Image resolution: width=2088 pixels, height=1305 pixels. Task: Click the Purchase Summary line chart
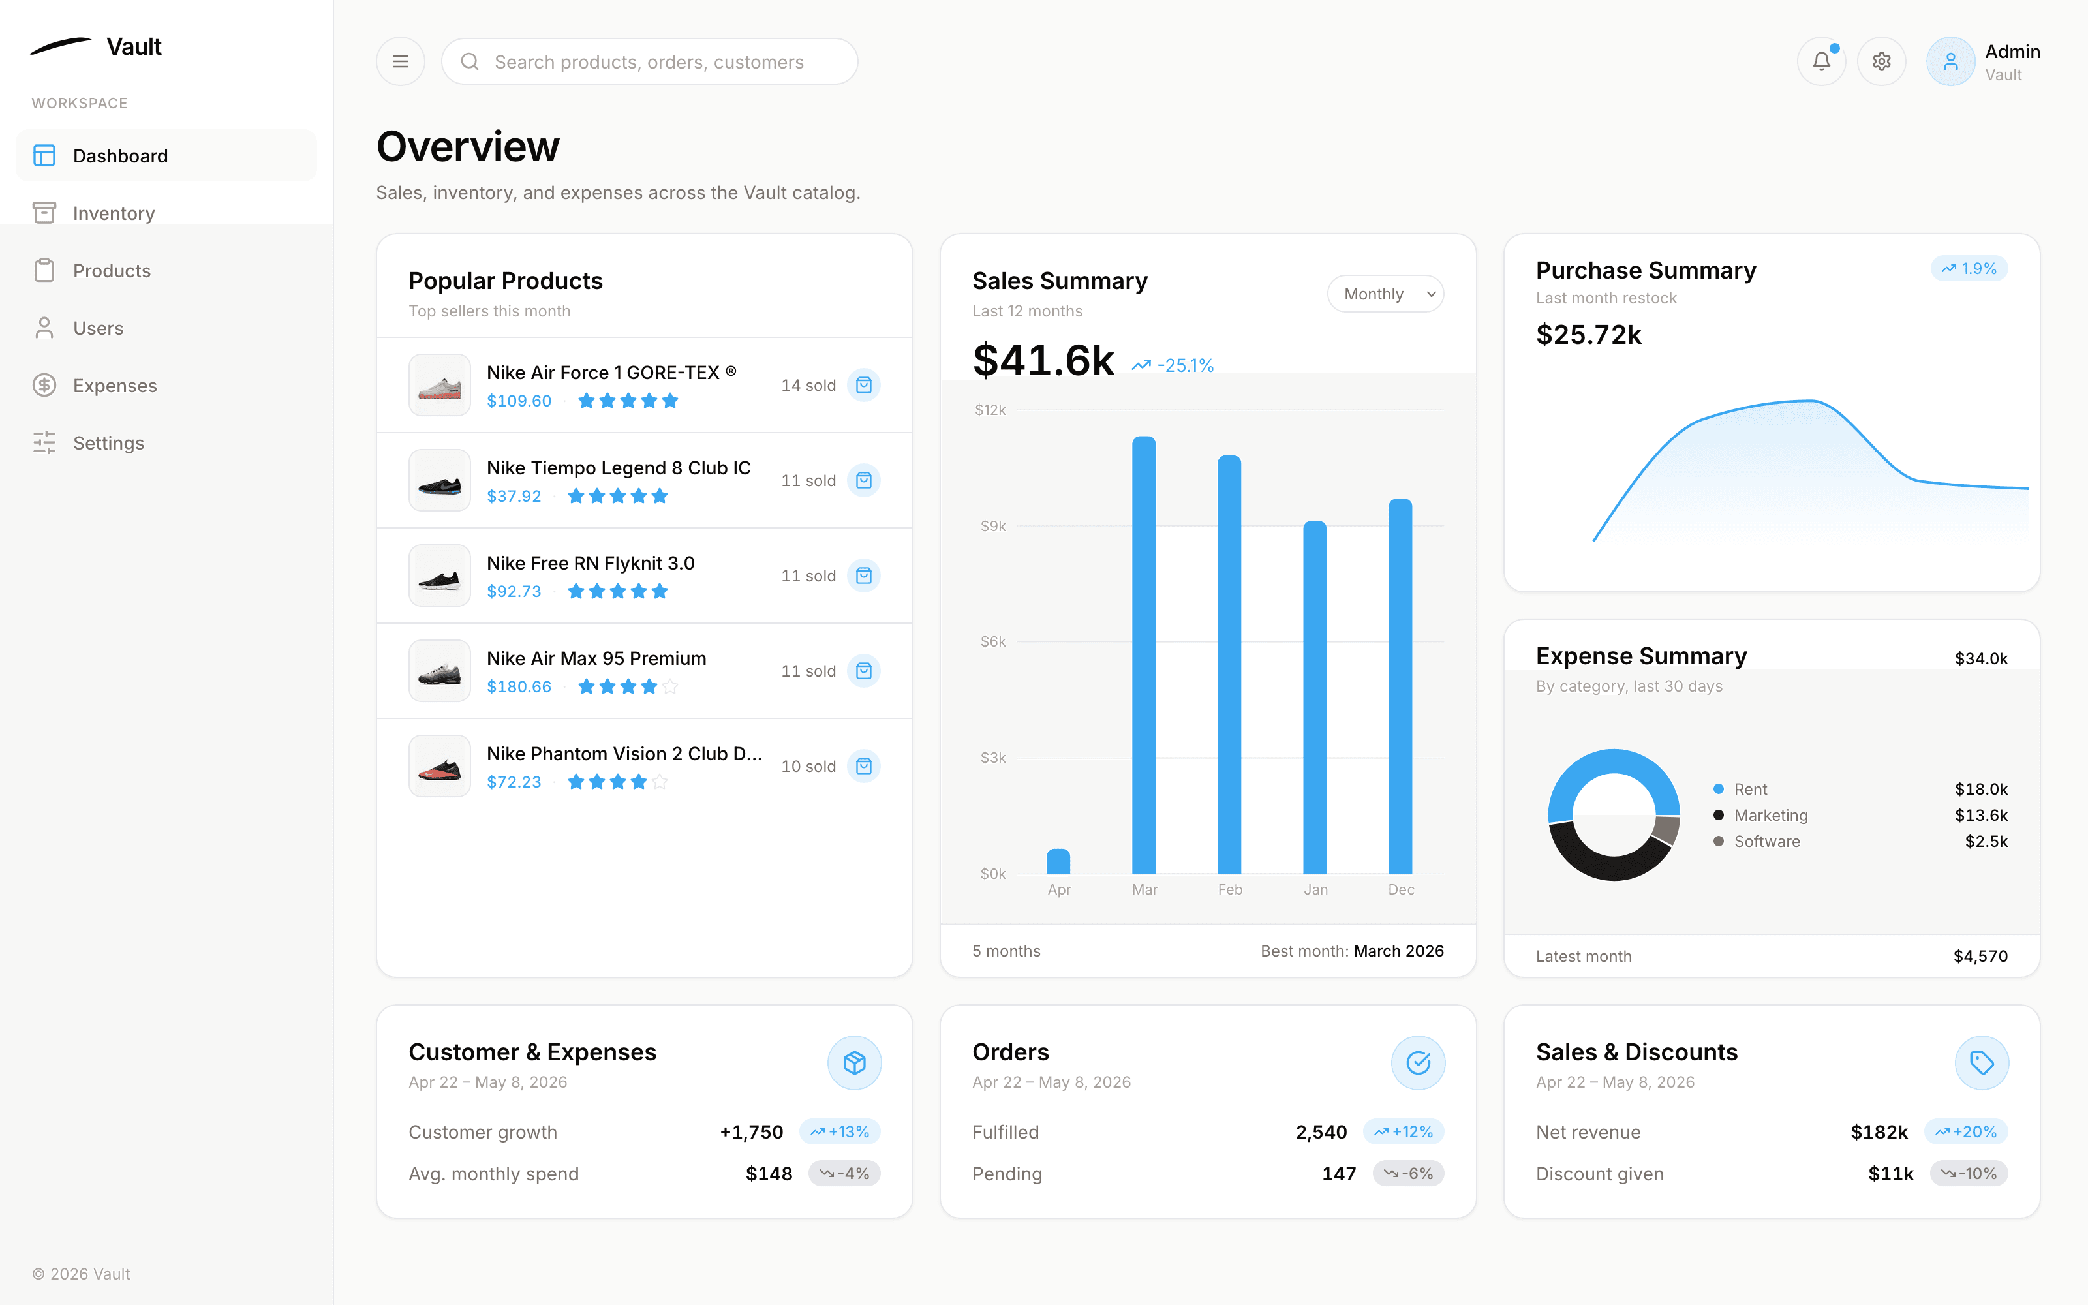click(1810, 471)
